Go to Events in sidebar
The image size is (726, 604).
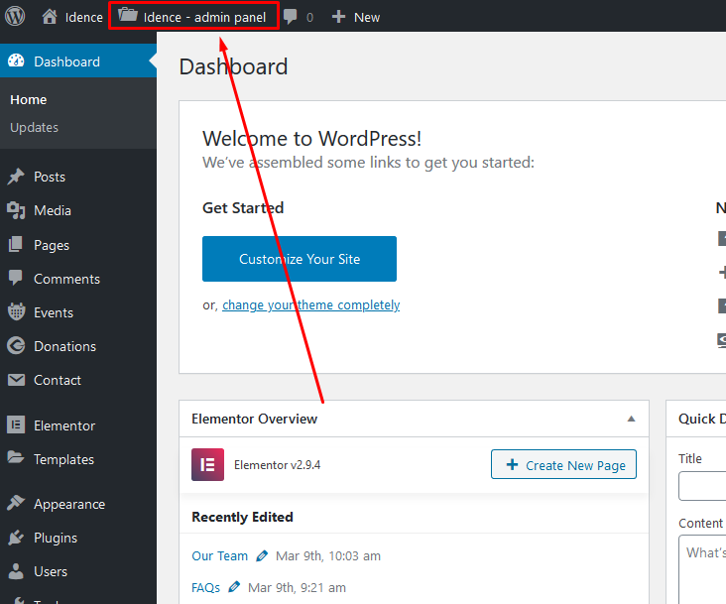[x=53, y=312]
